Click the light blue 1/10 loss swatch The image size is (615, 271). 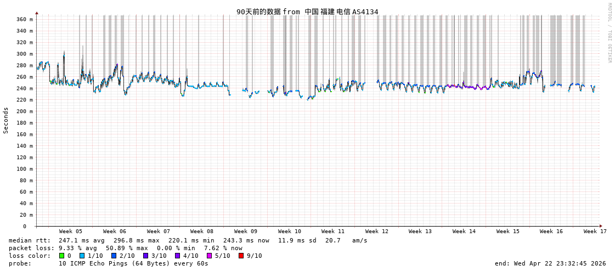click(x=82, y=256)
